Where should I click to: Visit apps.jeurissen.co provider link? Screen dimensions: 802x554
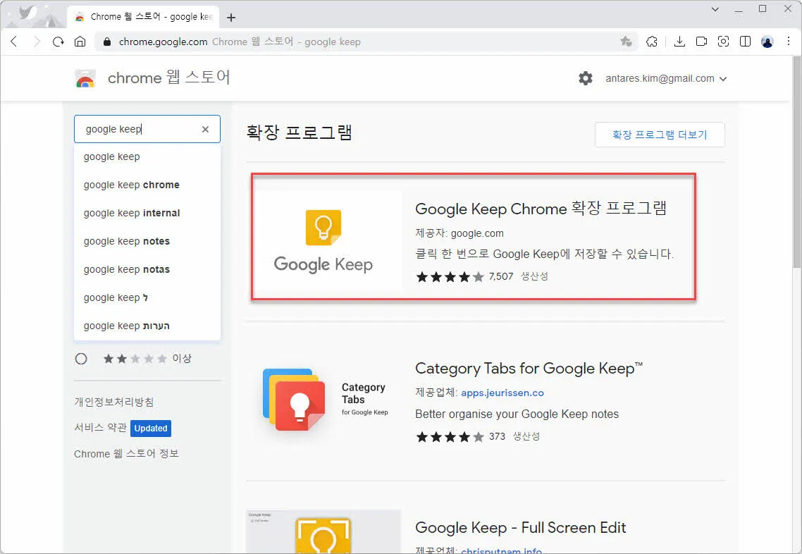tap(502, 393)
